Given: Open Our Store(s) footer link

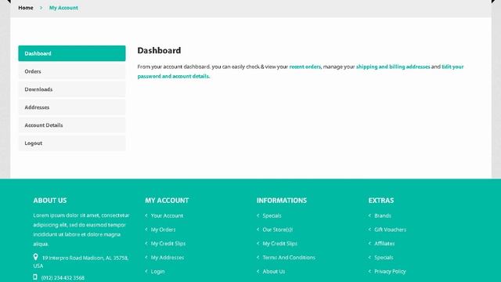Looking at the screenshot, I should click(278, 230).
